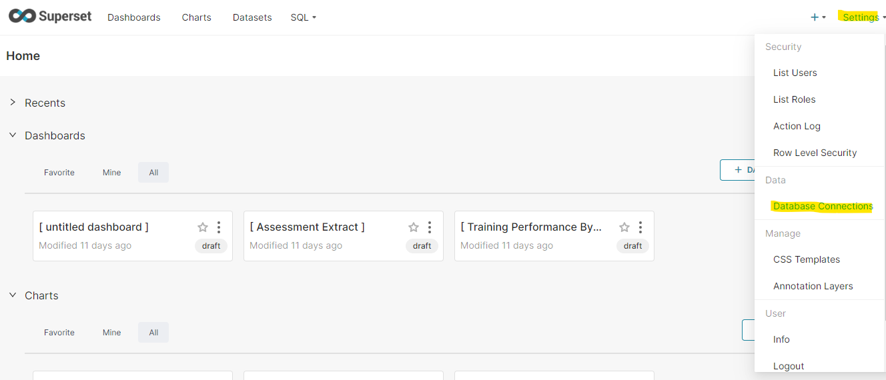Open the plus (new) menu

pos(817,17)
